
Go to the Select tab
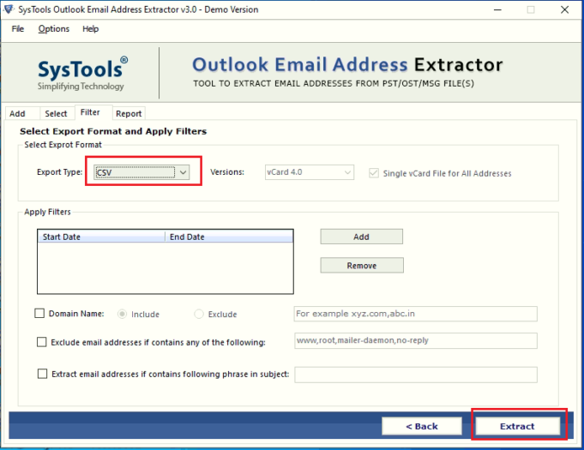tap(56, 113)
